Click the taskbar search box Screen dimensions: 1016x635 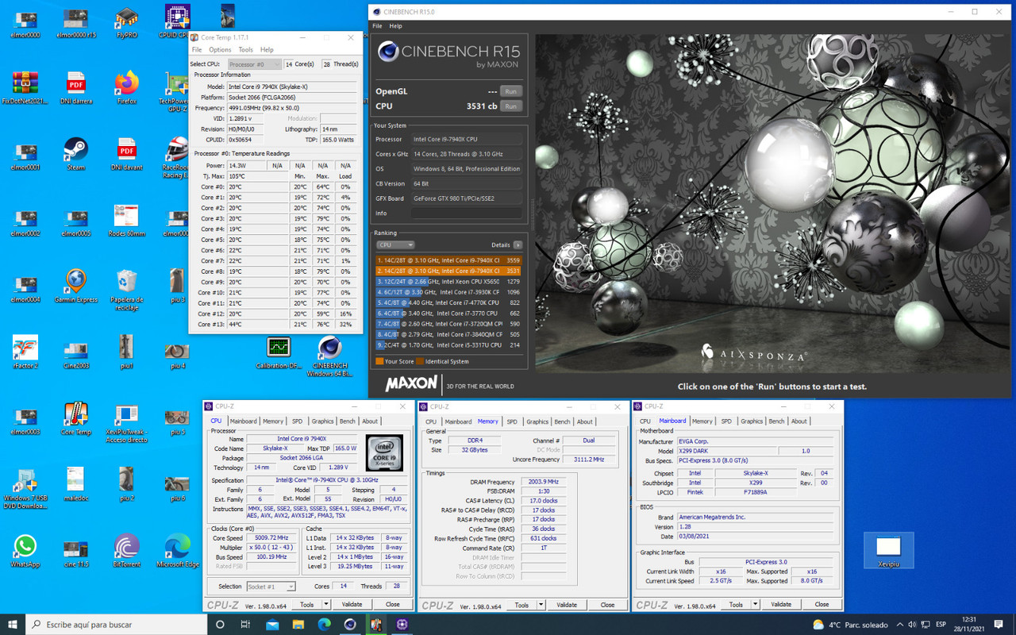click(117, 625)
